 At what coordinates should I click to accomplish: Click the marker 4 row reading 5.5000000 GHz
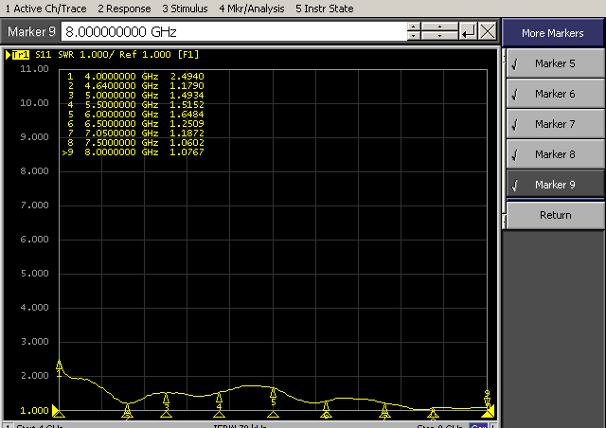pos(134,105)
